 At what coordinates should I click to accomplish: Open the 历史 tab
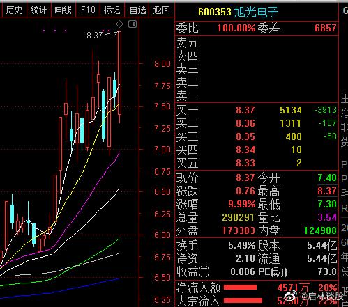pyautogui.click(x=14, y=10)
